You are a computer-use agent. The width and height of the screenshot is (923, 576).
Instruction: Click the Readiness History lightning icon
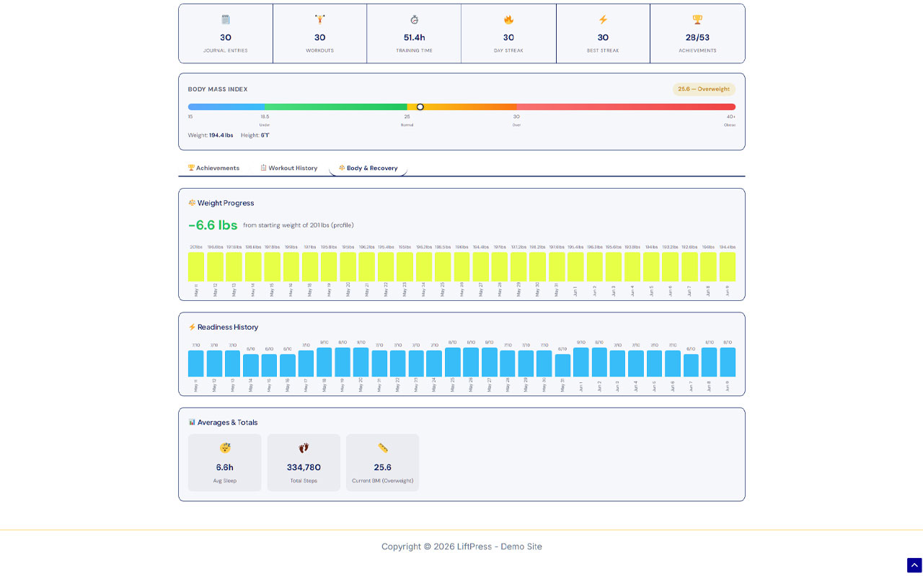[192, 327]
